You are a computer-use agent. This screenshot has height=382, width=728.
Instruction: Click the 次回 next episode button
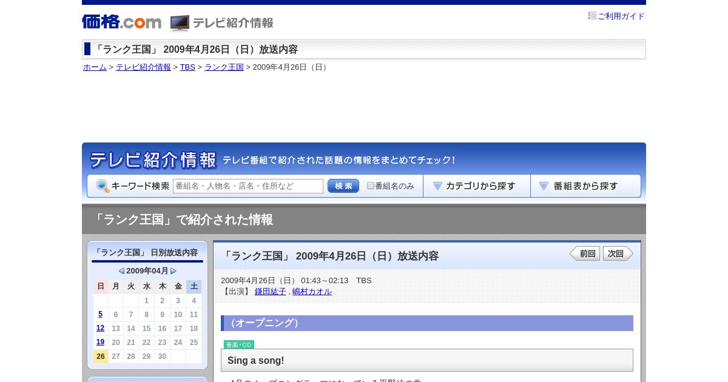(618, 253)
